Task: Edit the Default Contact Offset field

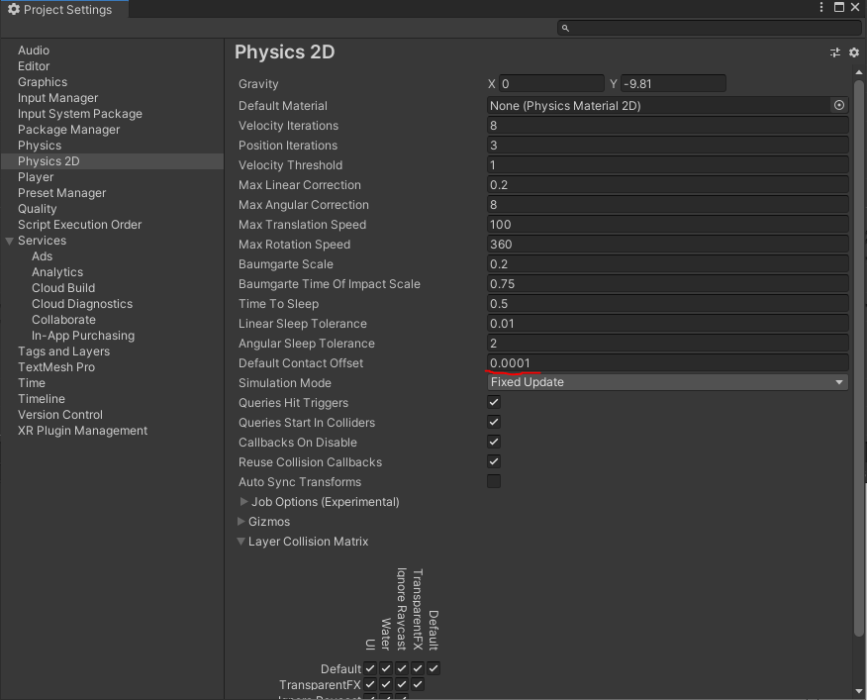Action: (667, 363)
